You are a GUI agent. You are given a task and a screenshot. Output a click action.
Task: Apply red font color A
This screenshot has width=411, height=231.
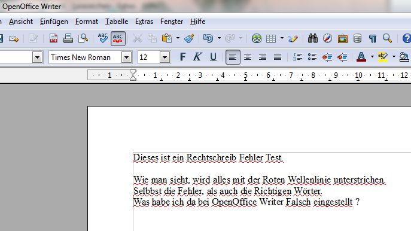(361, 57)
